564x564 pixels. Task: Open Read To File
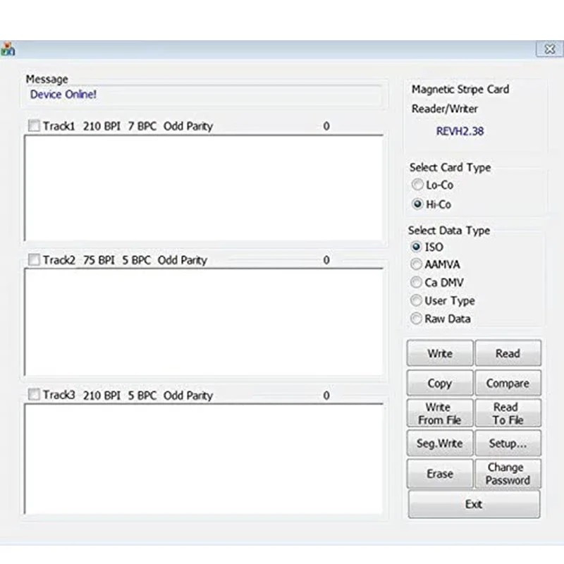508,413
